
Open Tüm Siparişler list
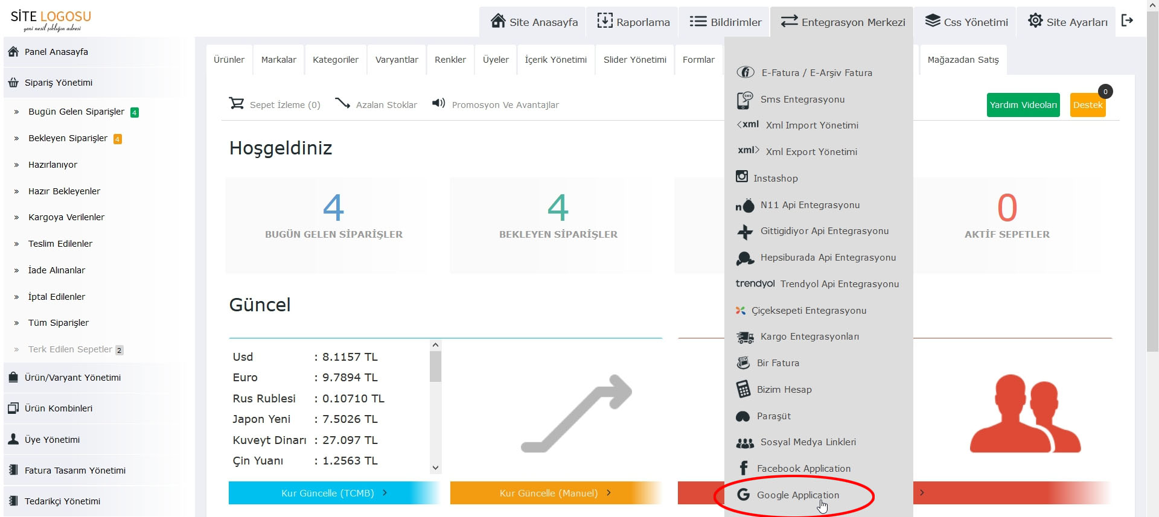pos(59,323)
